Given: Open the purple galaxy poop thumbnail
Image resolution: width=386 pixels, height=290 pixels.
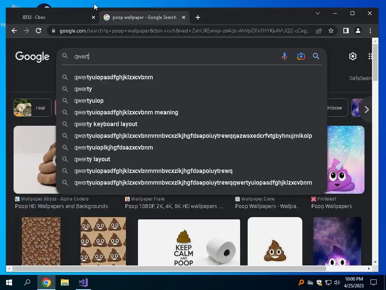Looking at the screenshot, I should [x=337, y=241].
